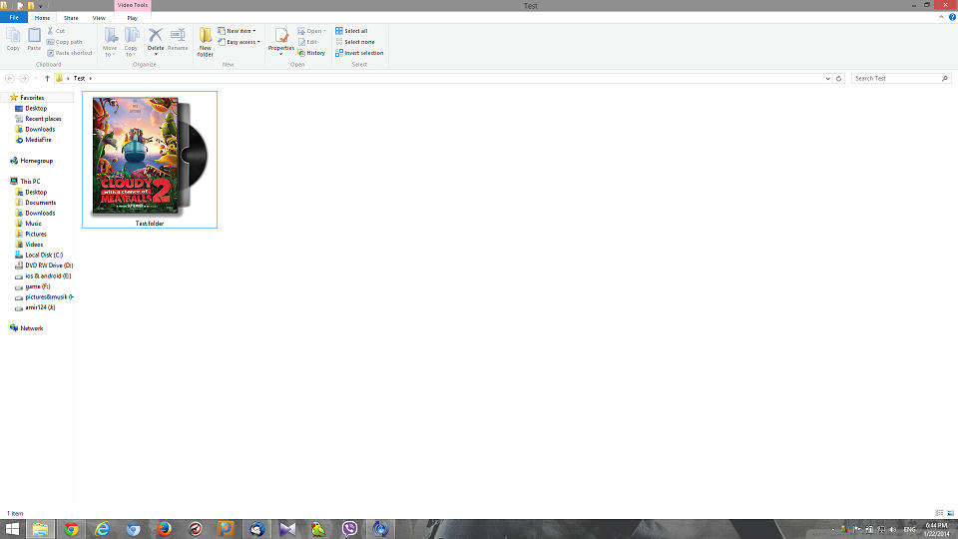The height and width of the screenshot is (539, 958).
Task: Open Local Disk (C:)
Action: coord(43,255)
